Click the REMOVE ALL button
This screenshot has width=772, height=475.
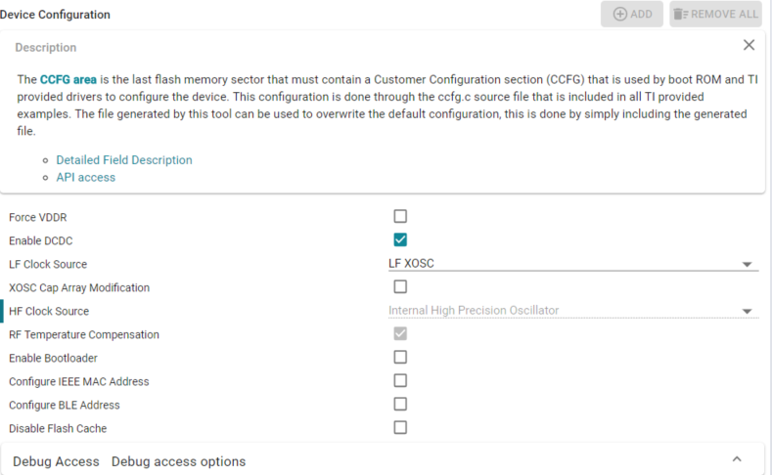[x=715, y=15]
